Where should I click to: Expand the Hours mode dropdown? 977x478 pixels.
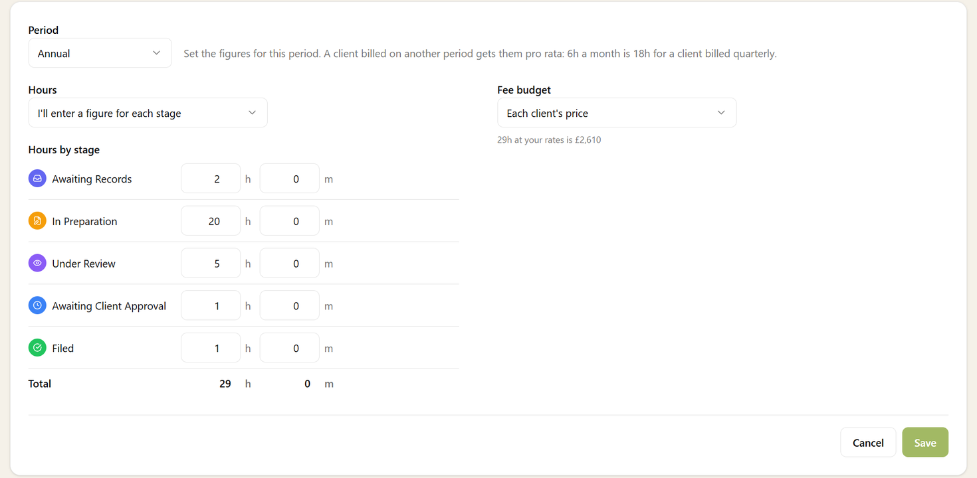click(148, 113)
